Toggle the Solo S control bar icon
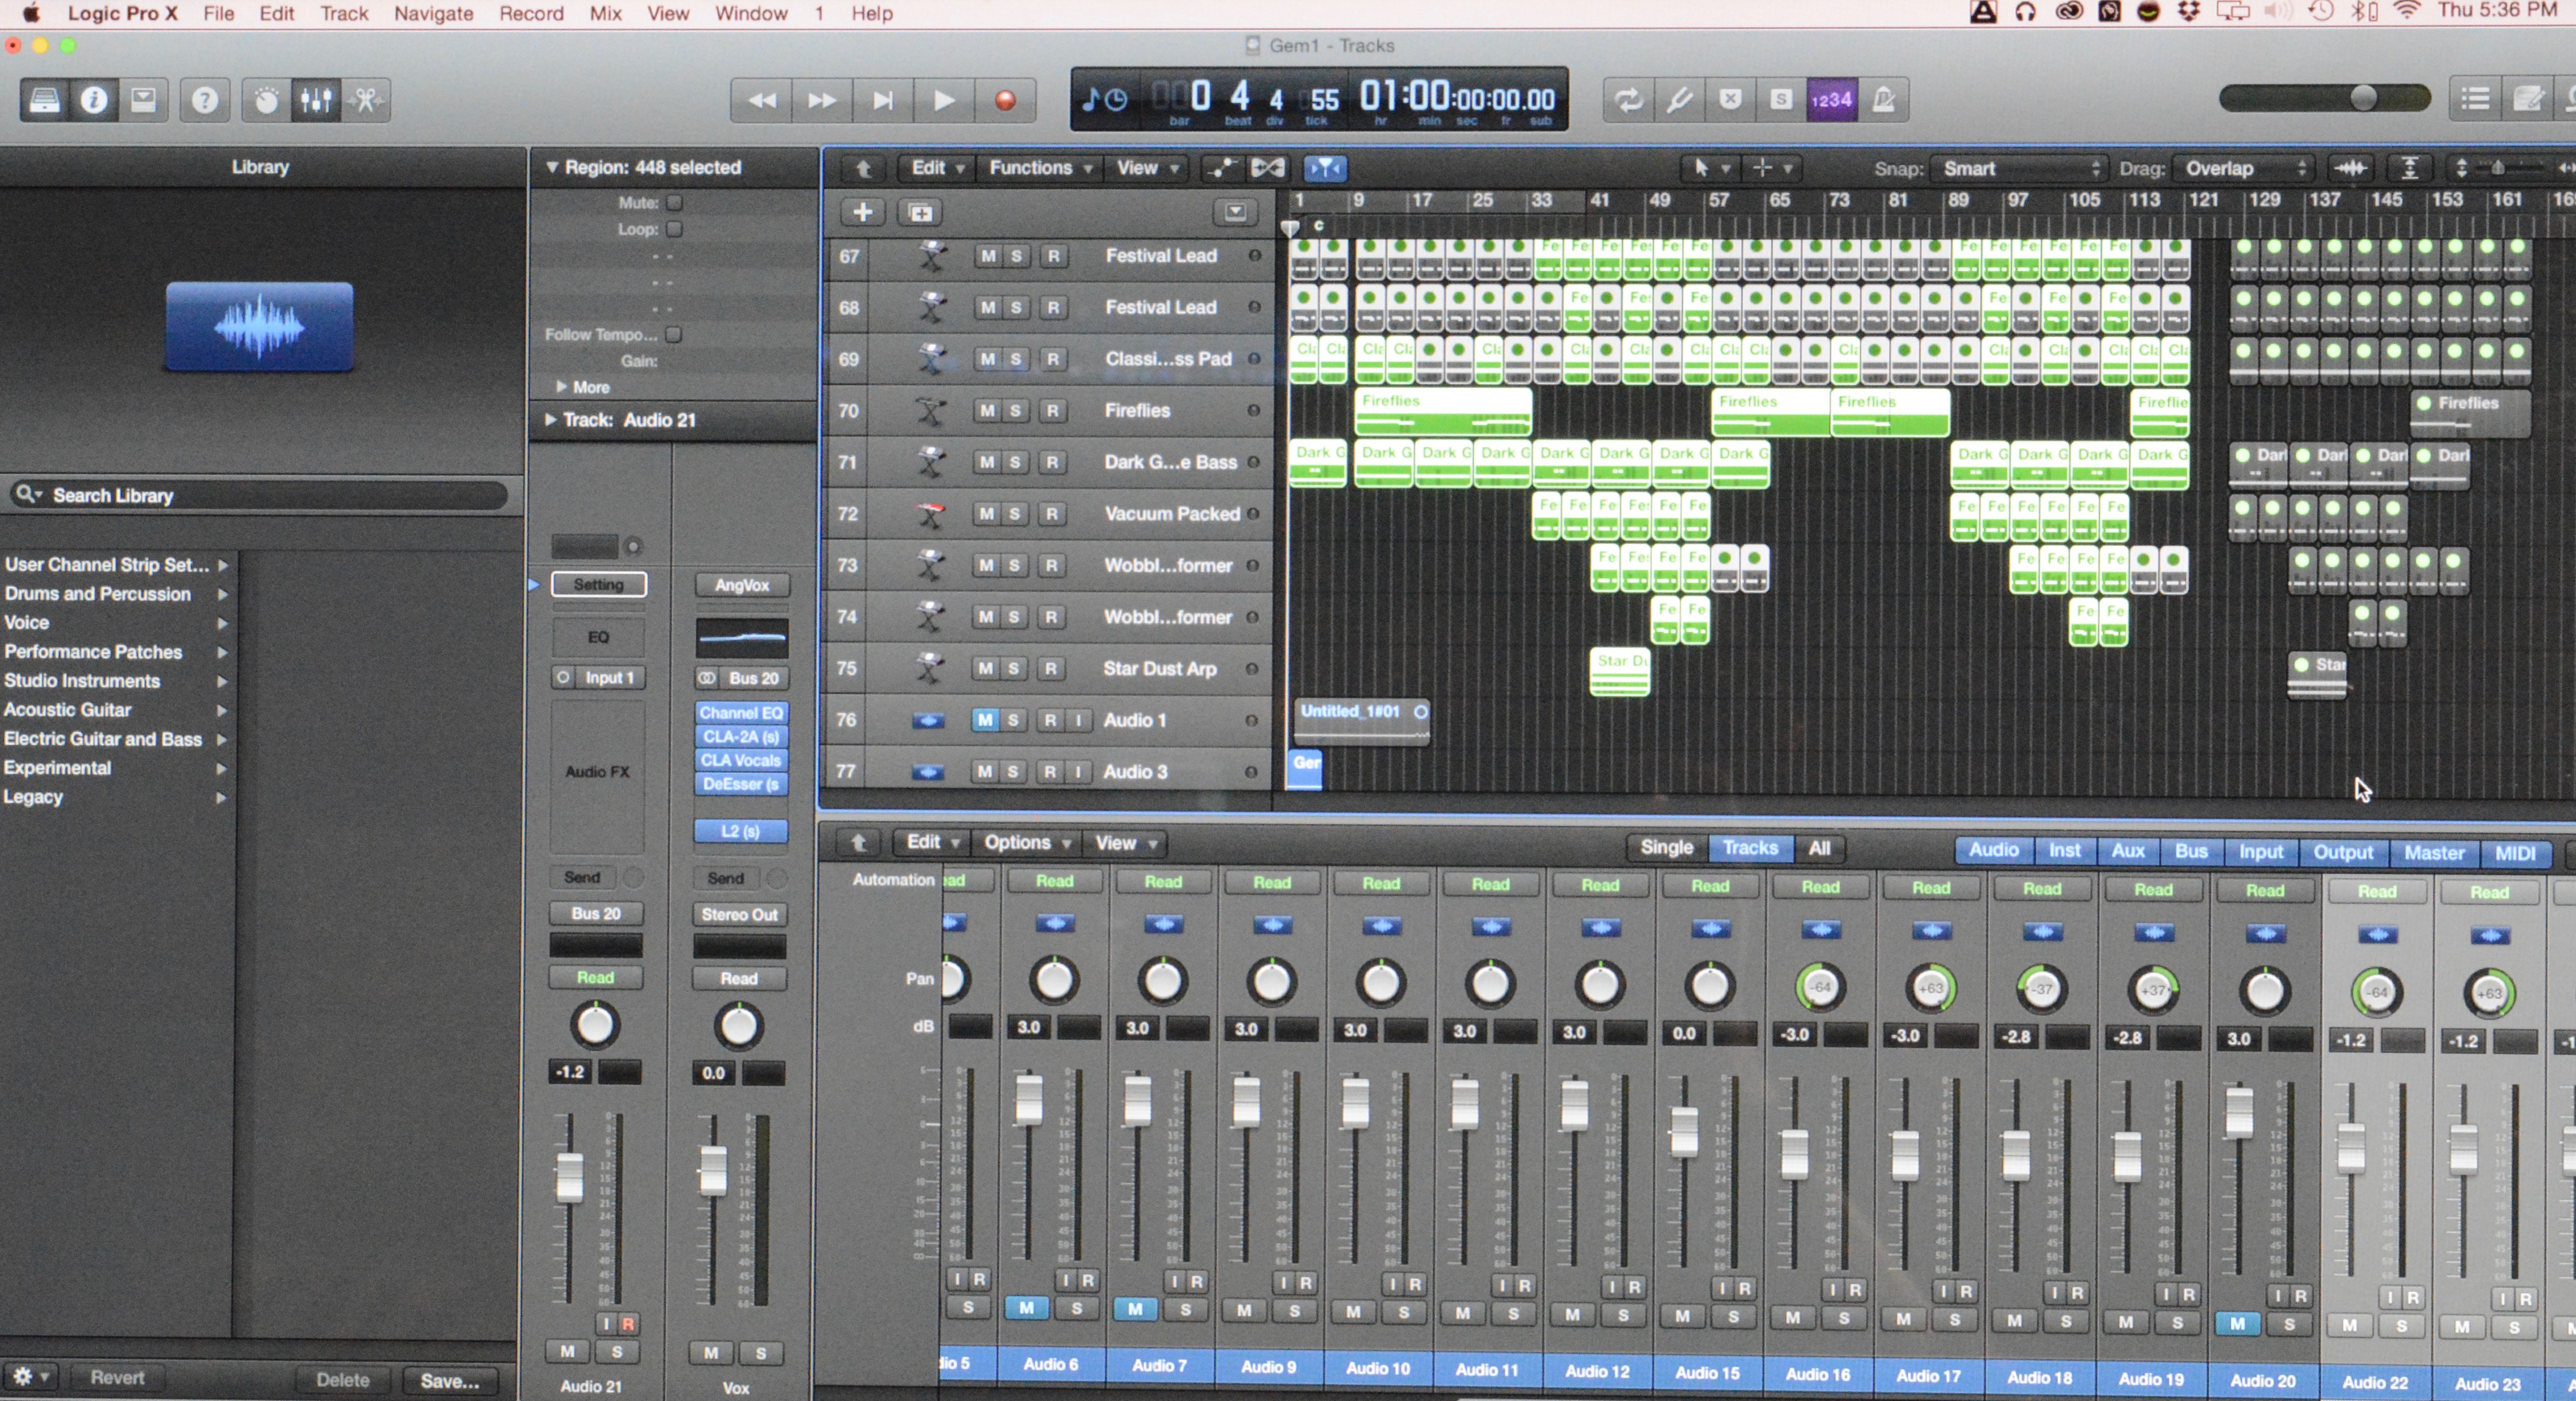The height and width of the screenshot is (1401, 2576). pos(1781,100)
